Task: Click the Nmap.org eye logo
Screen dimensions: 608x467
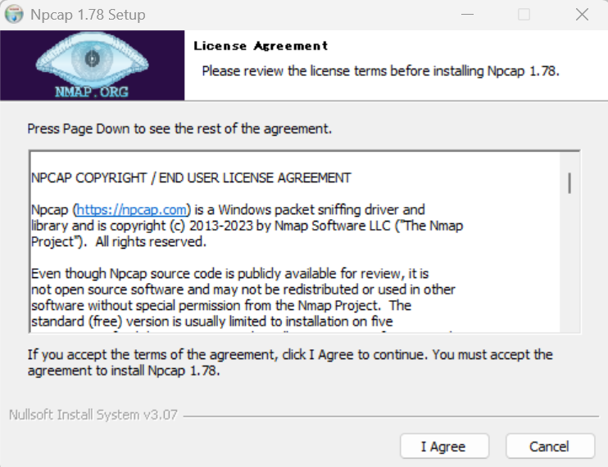Action: click(92, 65)
